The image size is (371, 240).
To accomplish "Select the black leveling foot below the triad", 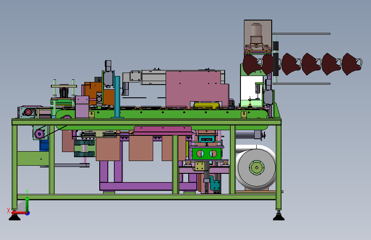I will 15,217.
